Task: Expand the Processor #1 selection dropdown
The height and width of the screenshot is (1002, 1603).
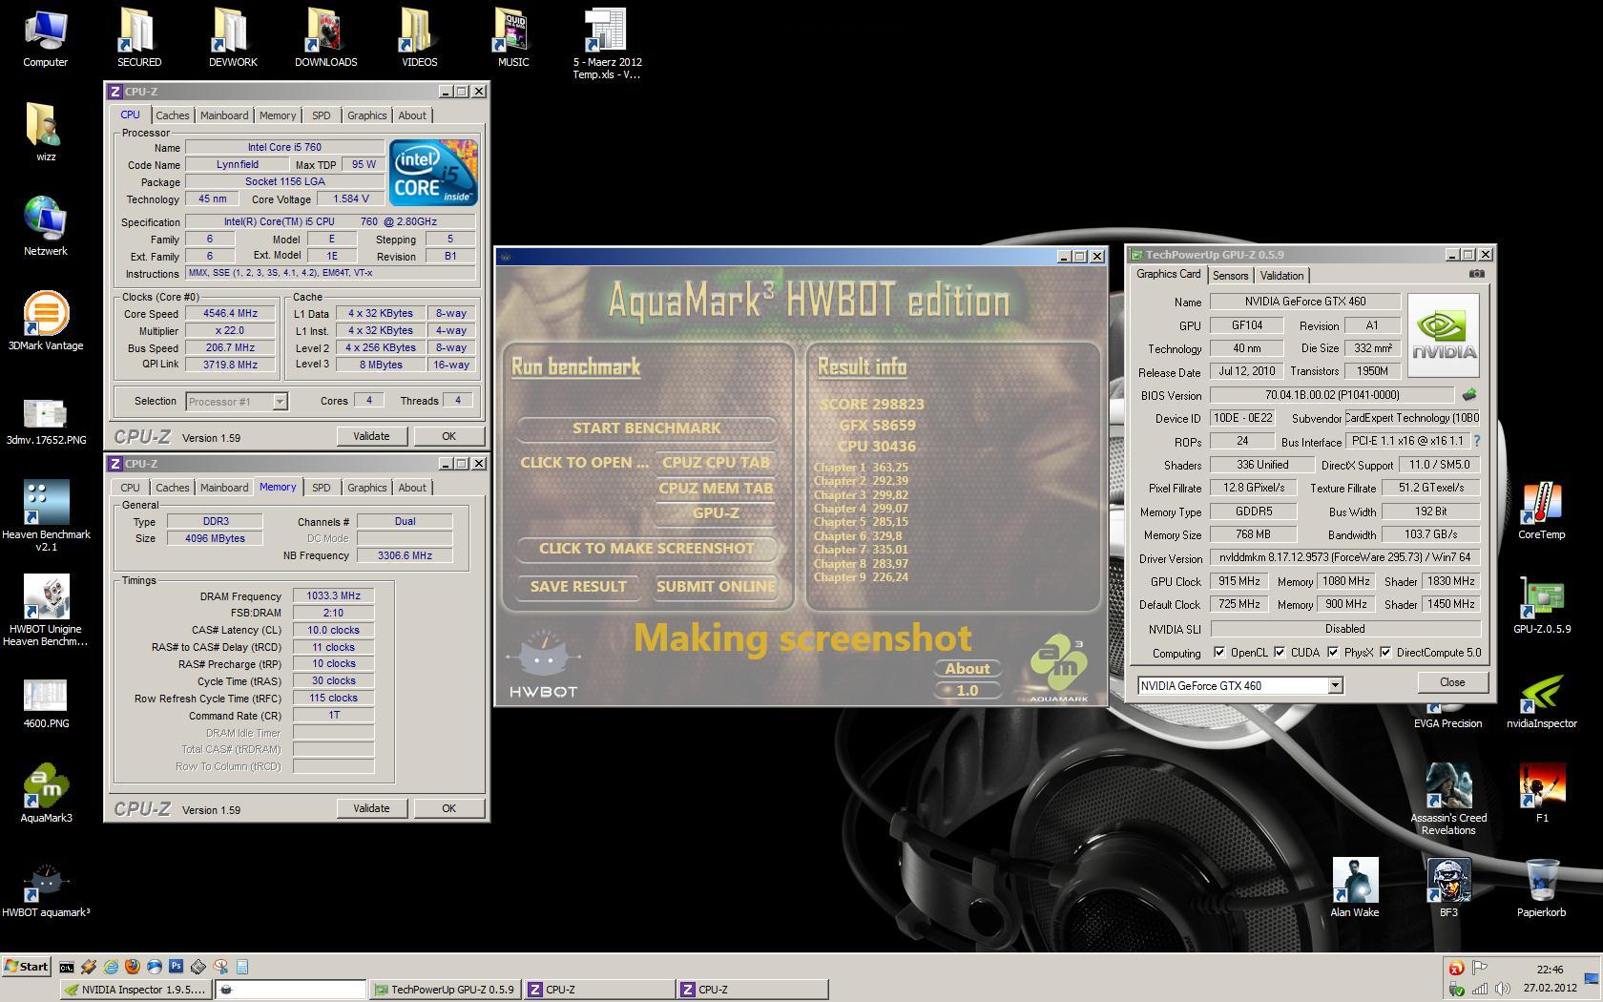Action: 280,402
